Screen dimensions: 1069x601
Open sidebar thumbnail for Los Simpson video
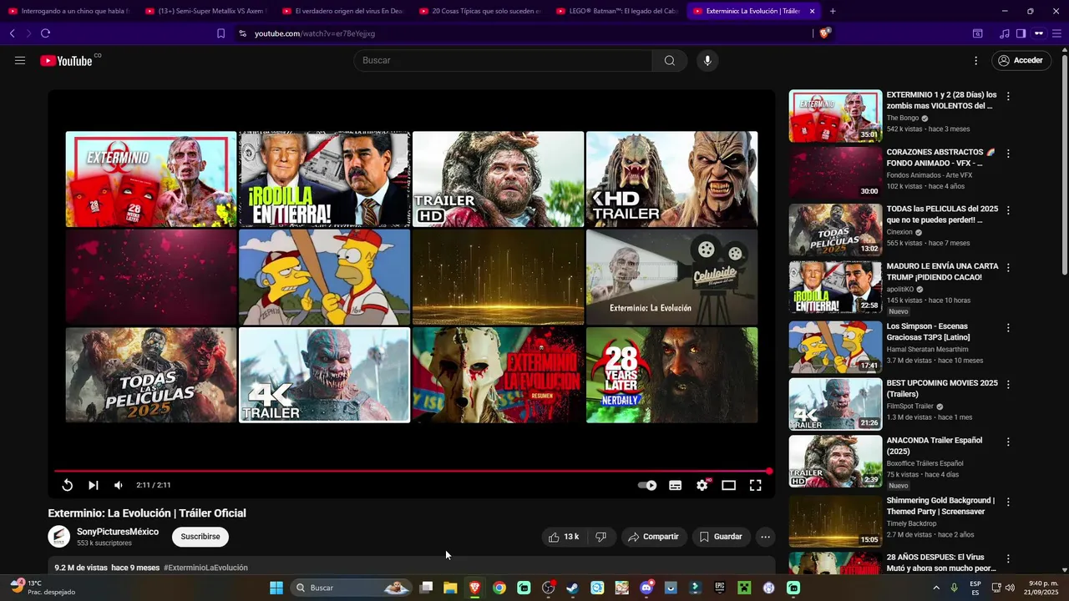point(835,346)
